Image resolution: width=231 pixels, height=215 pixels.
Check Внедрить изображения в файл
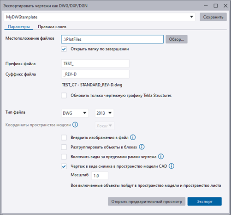pos(64,137)
